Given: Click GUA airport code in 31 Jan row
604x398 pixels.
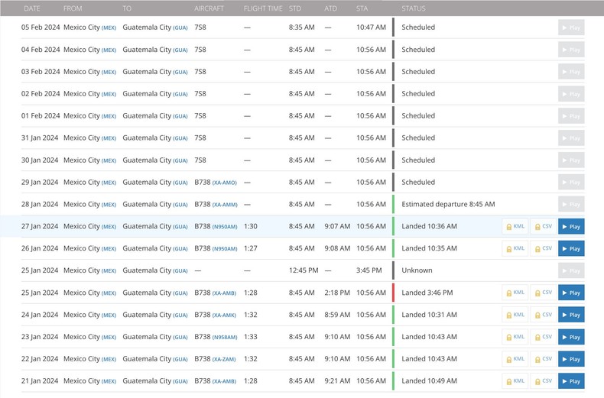Looking at the screenshot, I should 180,138.
